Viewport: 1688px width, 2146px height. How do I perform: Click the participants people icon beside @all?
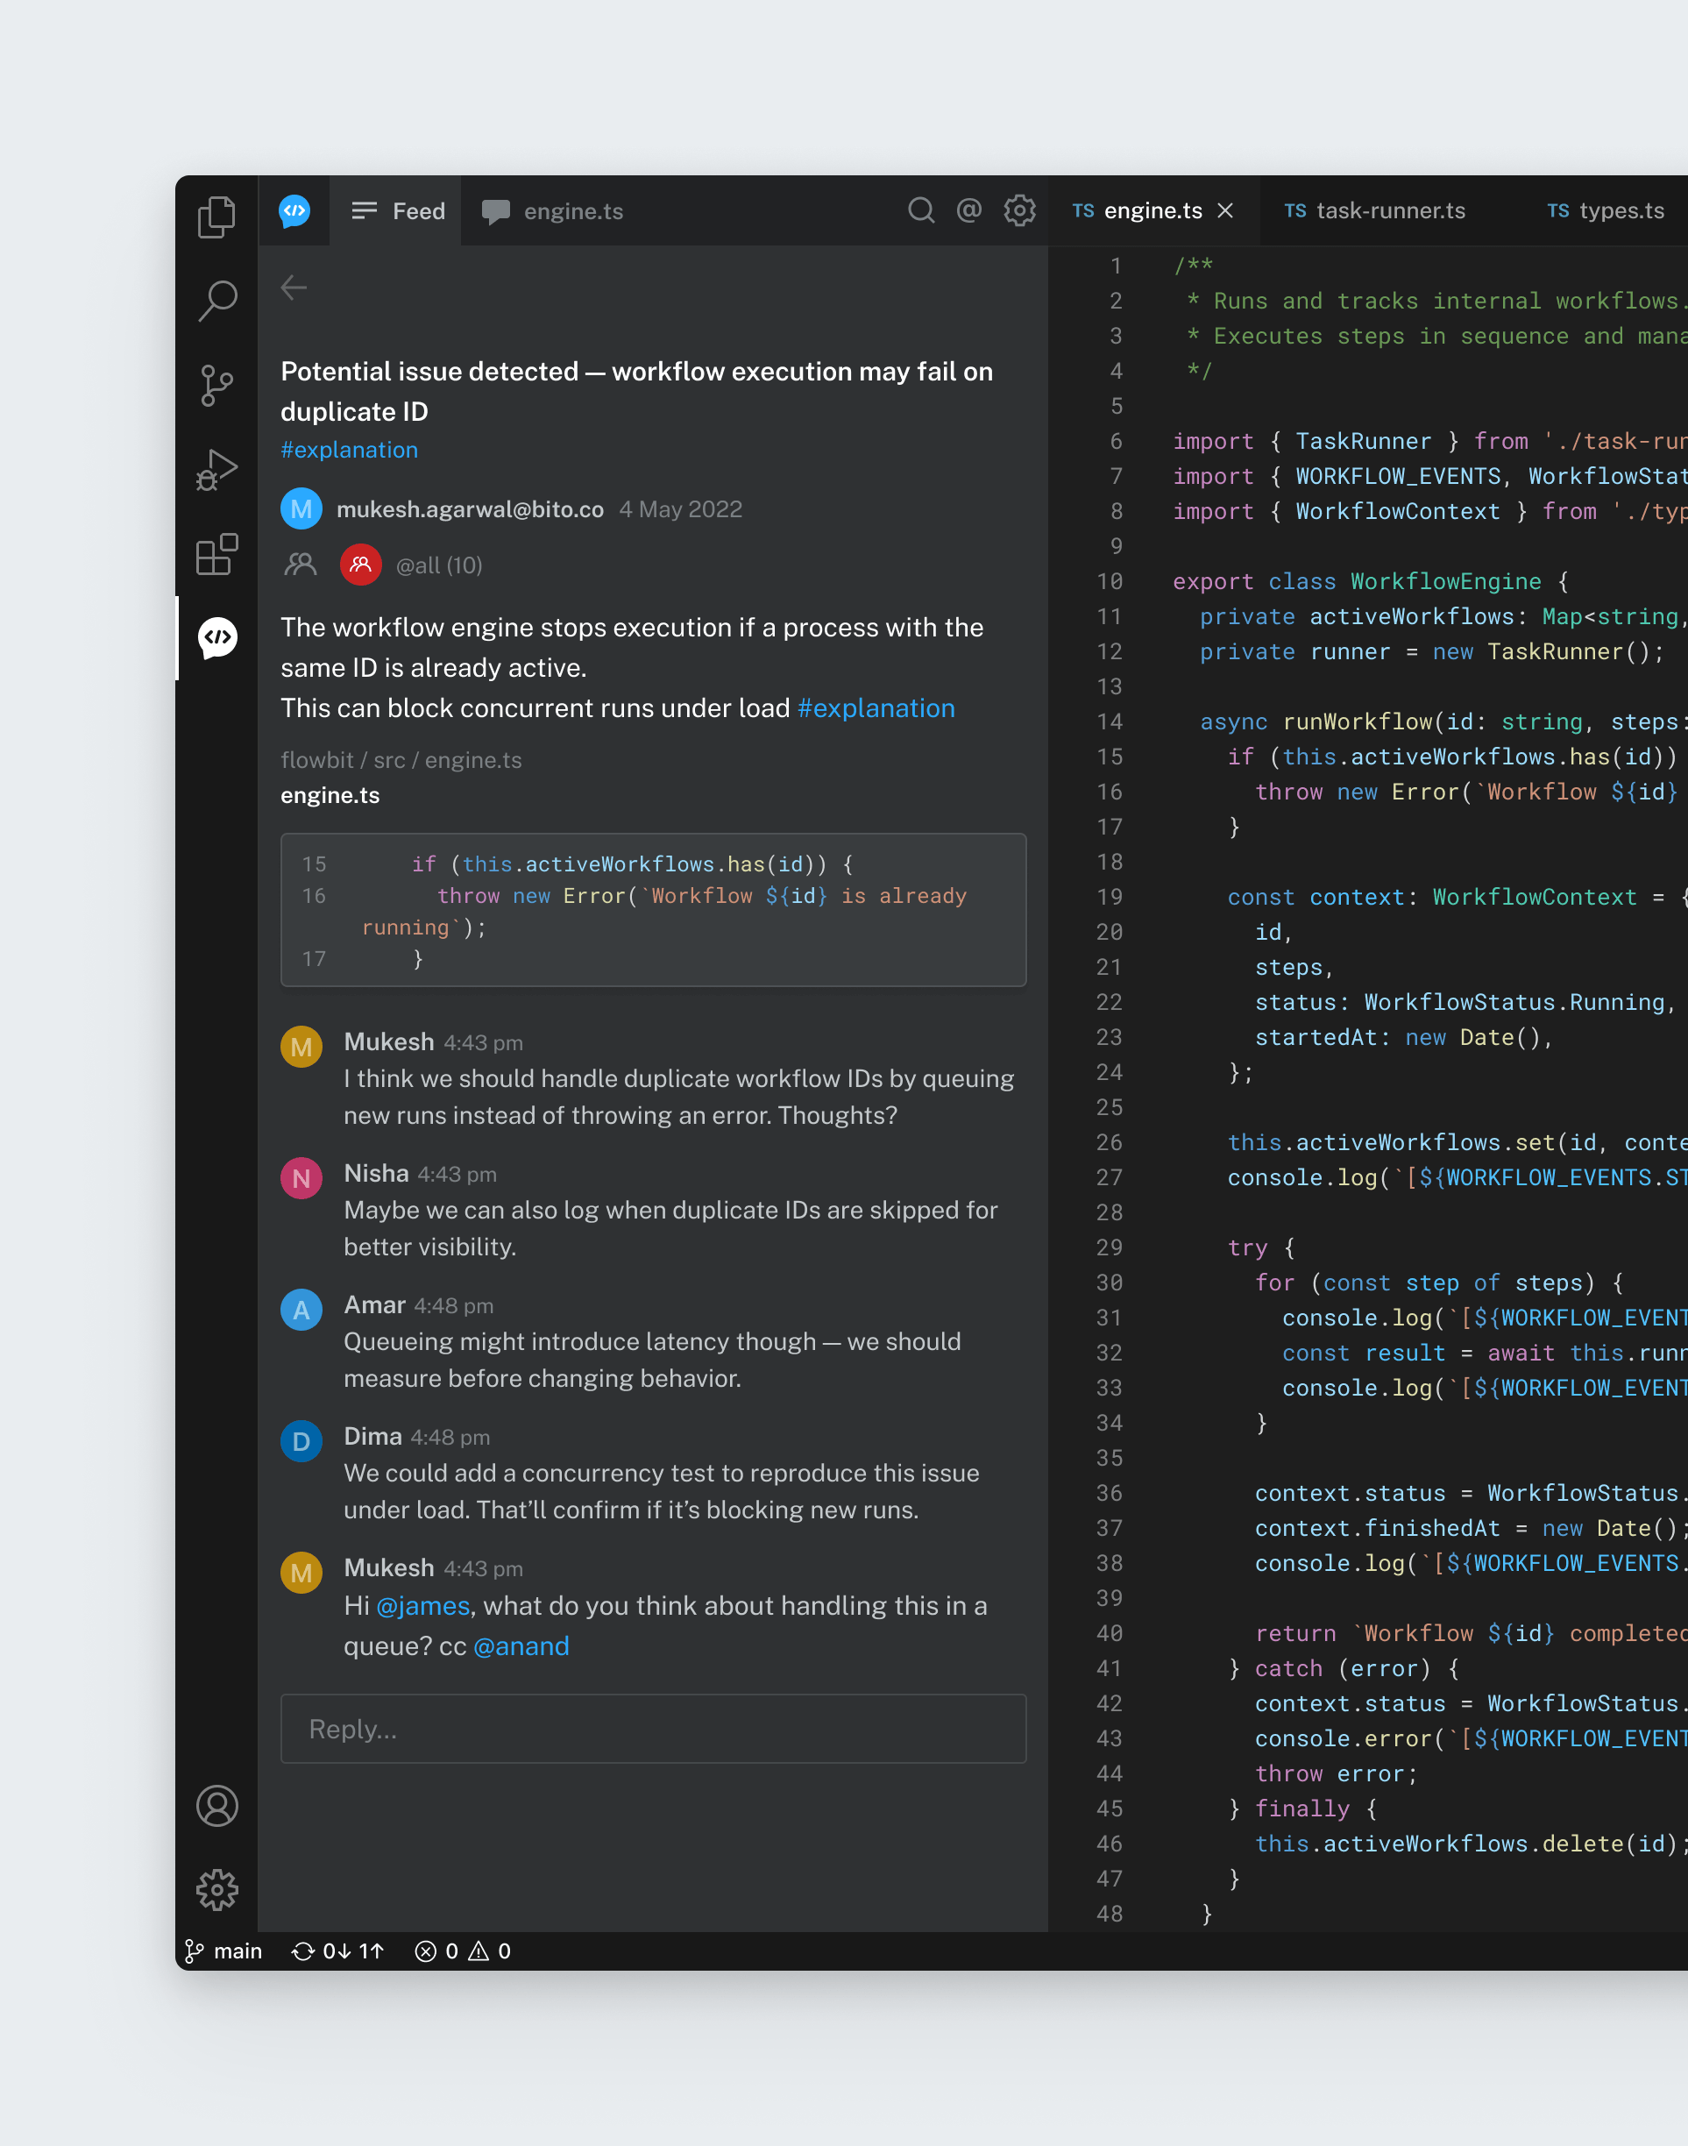point(300,565)
